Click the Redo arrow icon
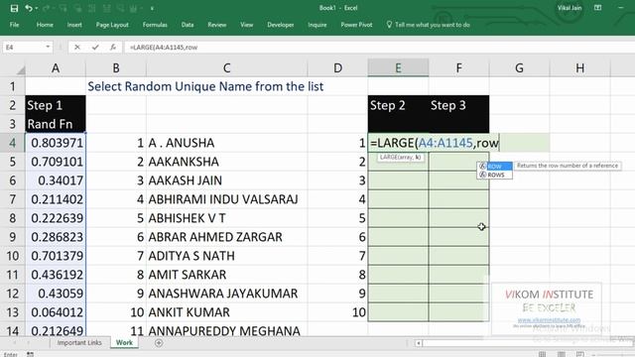 click(x=46, y=8)
